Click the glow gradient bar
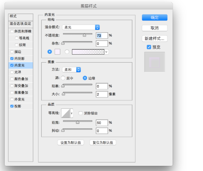The image size is (203, 171). [x=88, y=52]
